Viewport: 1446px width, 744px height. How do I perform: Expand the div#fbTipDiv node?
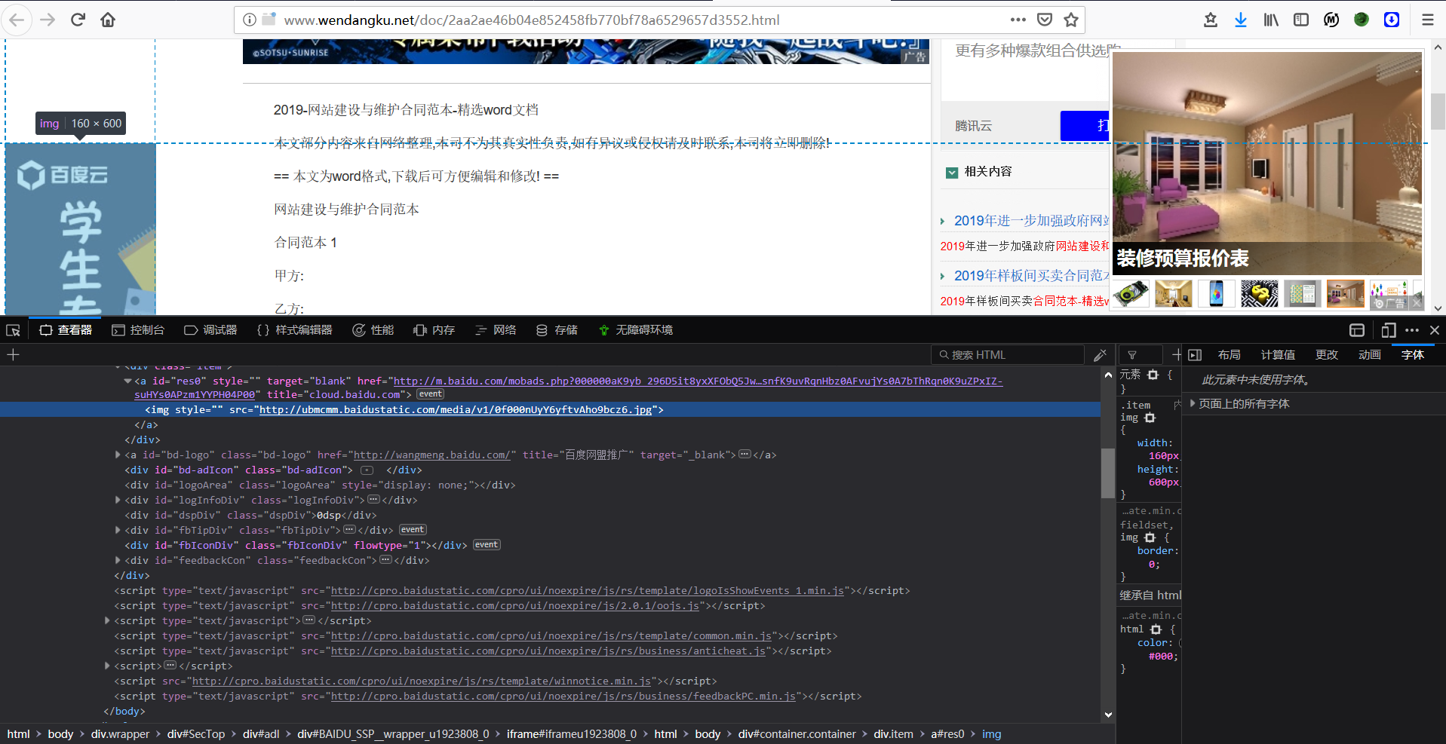(x=118, y=530)
